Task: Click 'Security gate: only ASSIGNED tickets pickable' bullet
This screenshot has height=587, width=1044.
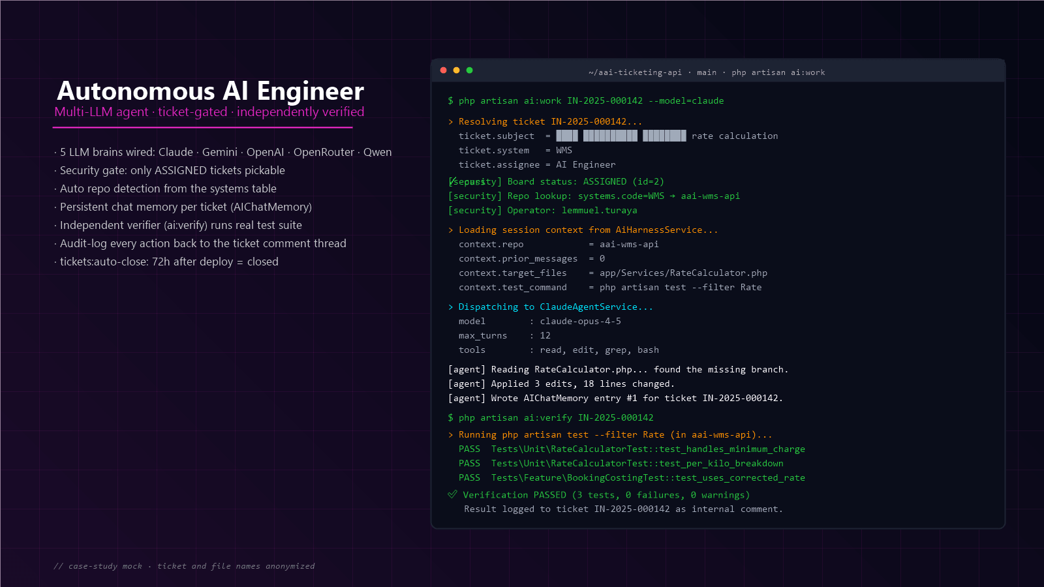Action: (x=170, y=170)
